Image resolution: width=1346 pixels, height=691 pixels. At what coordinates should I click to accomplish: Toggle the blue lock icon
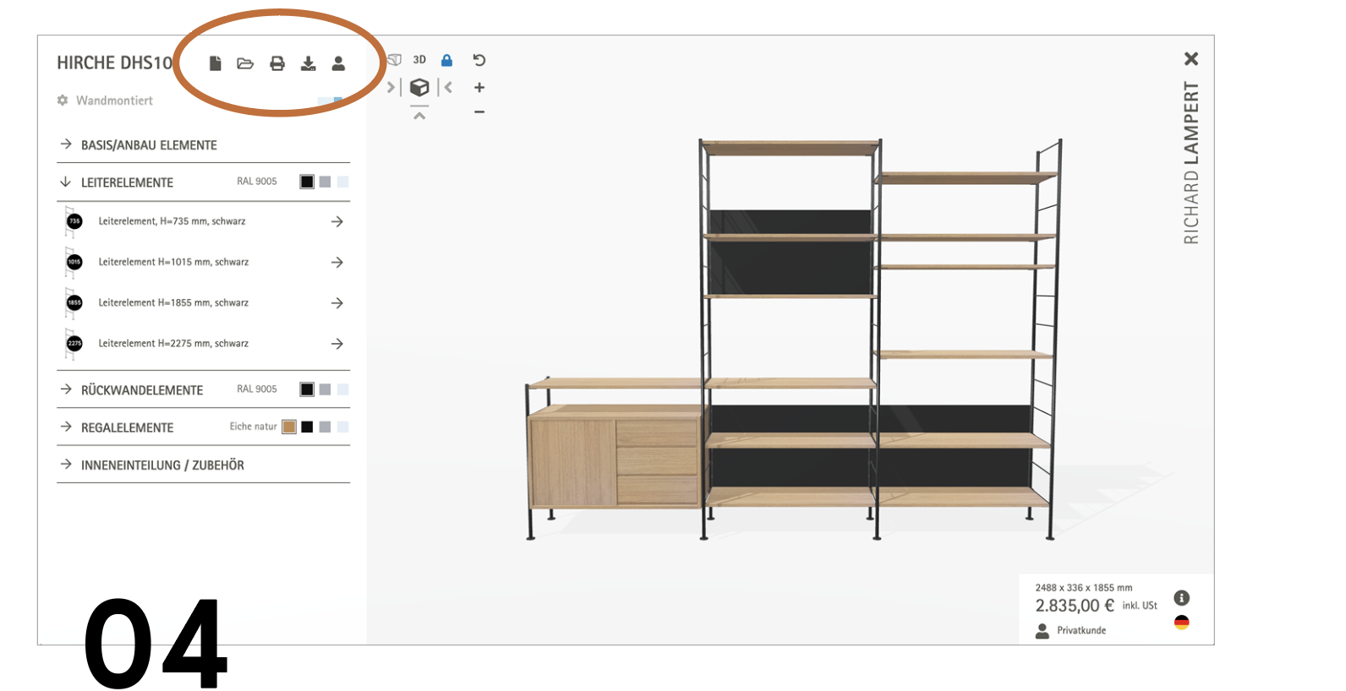pyautogui.click(x=446, y=60)
